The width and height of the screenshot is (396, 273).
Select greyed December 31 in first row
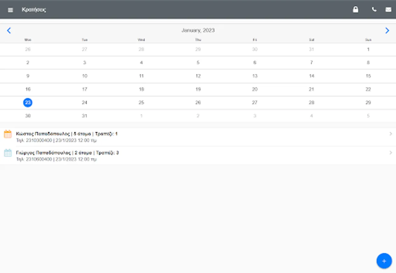(x=311, y=49)
